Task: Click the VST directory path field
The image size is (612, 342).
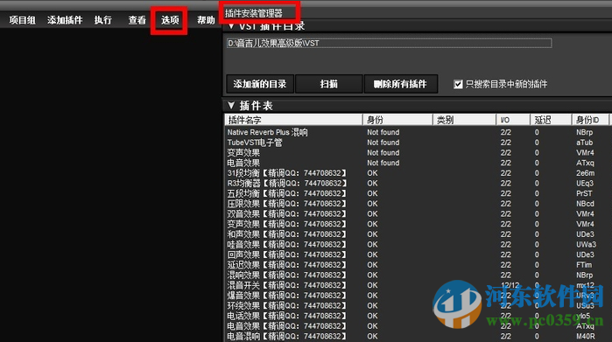Action: (x=389, y=43)
